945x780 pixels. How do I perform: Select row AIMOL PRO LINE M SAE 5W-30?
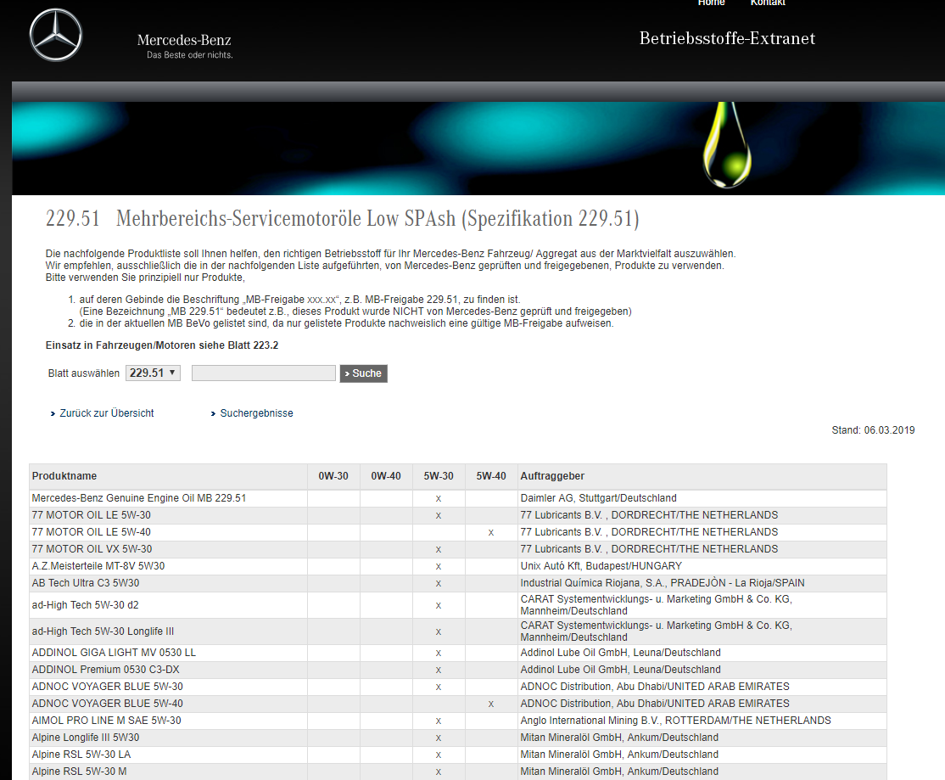458,721
